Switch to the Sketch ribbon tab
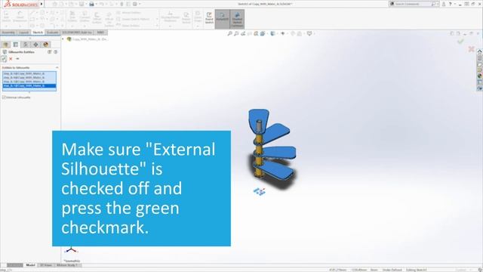The height and width of the screenshot is (272, 483). coord(38,32)
